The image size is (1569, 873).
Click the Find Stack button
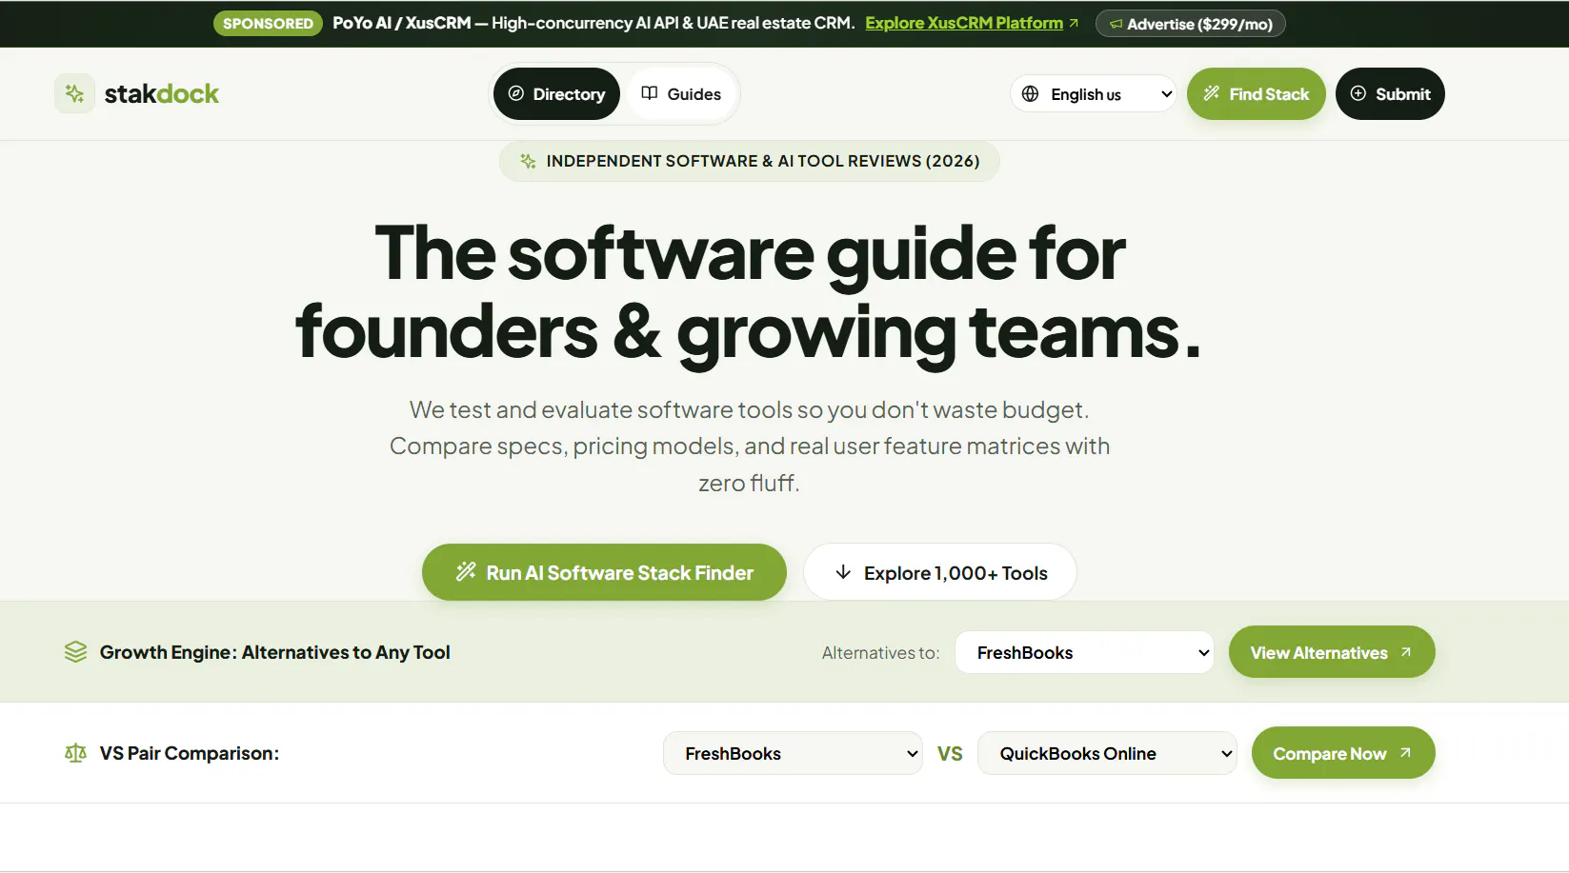pos(1256,93)
